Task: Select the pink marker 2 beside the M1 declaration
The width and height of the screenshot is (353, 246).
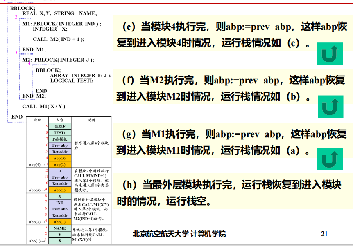Action: [x=15, y=17]
